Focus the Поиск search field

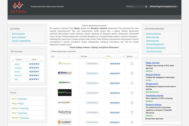(x=135, y=7)
